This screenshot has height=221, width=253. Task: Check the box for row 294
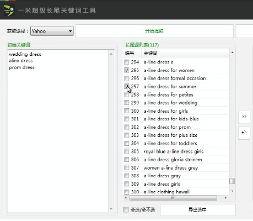tap(127, 62)
